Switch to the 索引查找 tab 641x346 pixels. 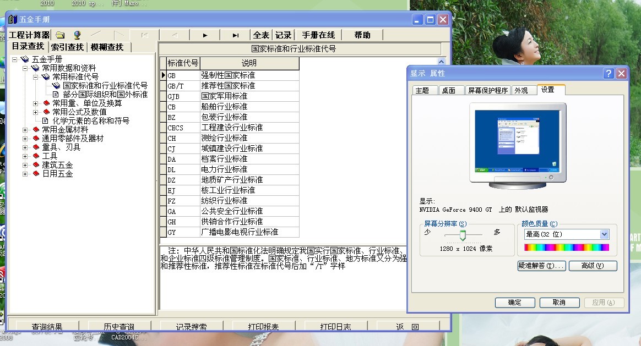point(67,47)
